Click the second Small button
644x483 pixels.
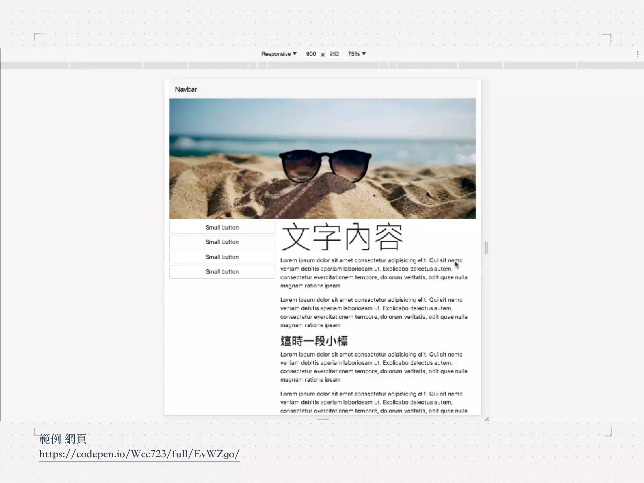[x=222, y=242]
